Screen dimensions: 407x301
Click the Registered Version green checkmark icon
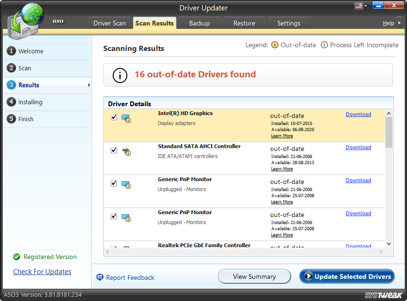click(16, 257)
